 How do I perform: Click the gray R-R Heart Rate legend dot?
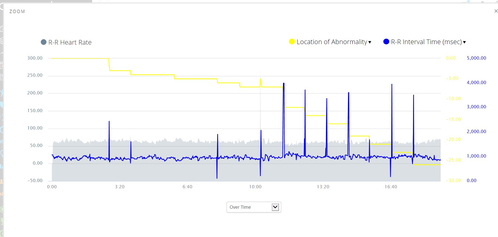click(43, 42)
